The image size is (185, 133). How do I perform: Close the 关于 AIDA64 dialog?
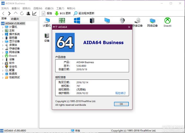point(129,27)
